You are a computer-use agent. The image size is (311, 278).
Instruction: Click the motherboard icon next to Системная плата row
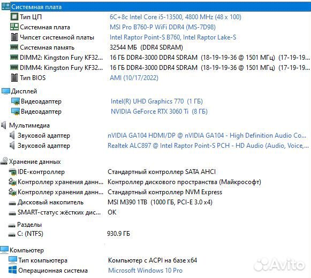point(14,27)
